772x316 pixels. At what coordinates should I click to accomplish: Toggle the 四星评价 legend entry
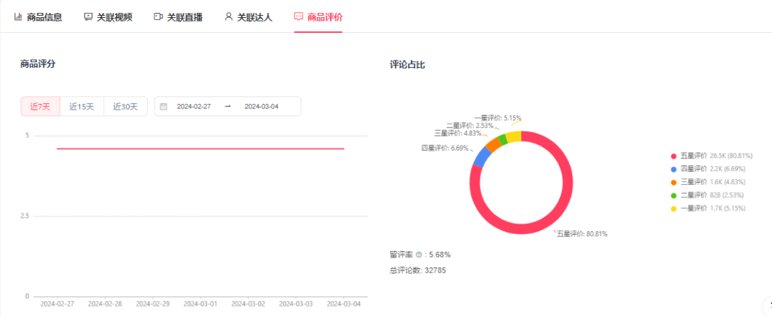708,169
